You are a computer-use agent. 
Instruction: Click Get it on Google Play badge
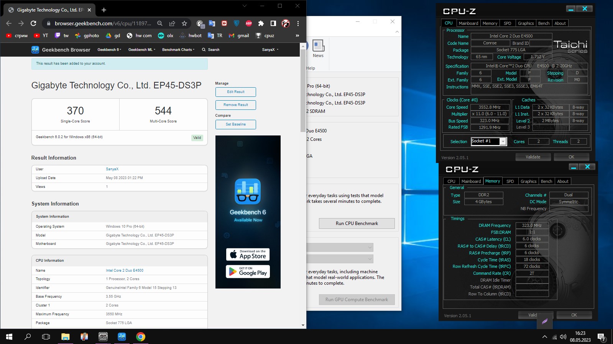point(248,272)
